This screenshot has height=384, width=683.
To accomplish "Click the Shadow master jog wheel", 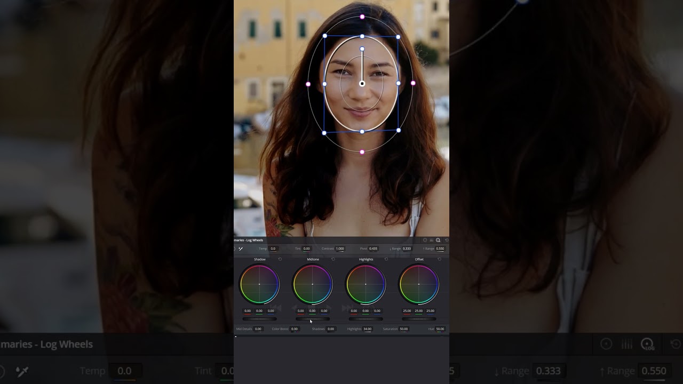I will point(259,319).
